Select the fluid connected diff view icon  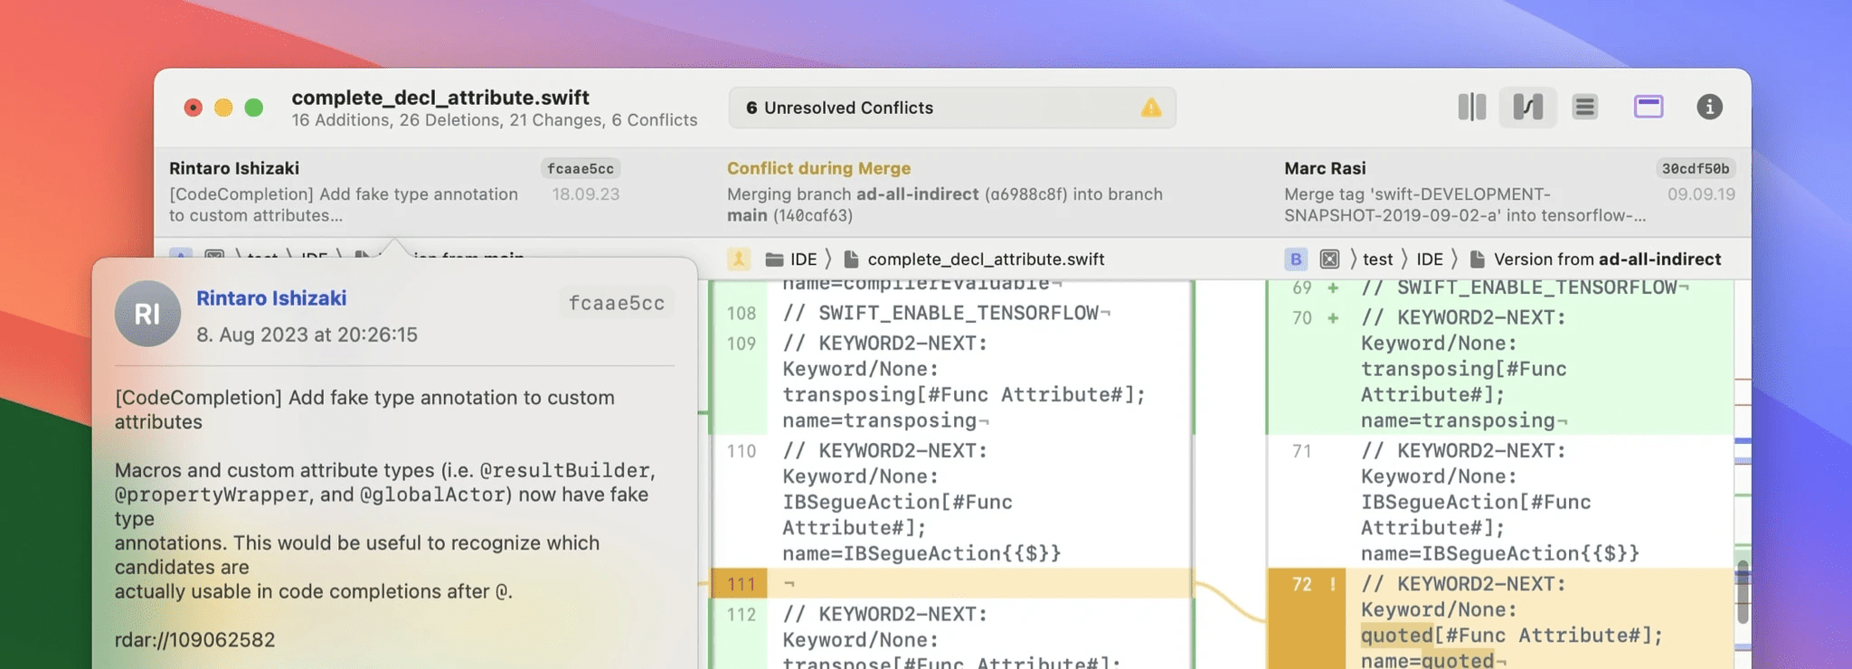pyautogui.click(x=1527, y=108)
